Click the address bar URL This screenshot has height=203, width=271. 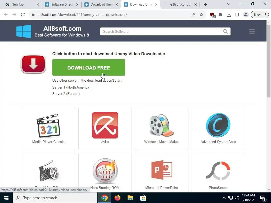82,15
